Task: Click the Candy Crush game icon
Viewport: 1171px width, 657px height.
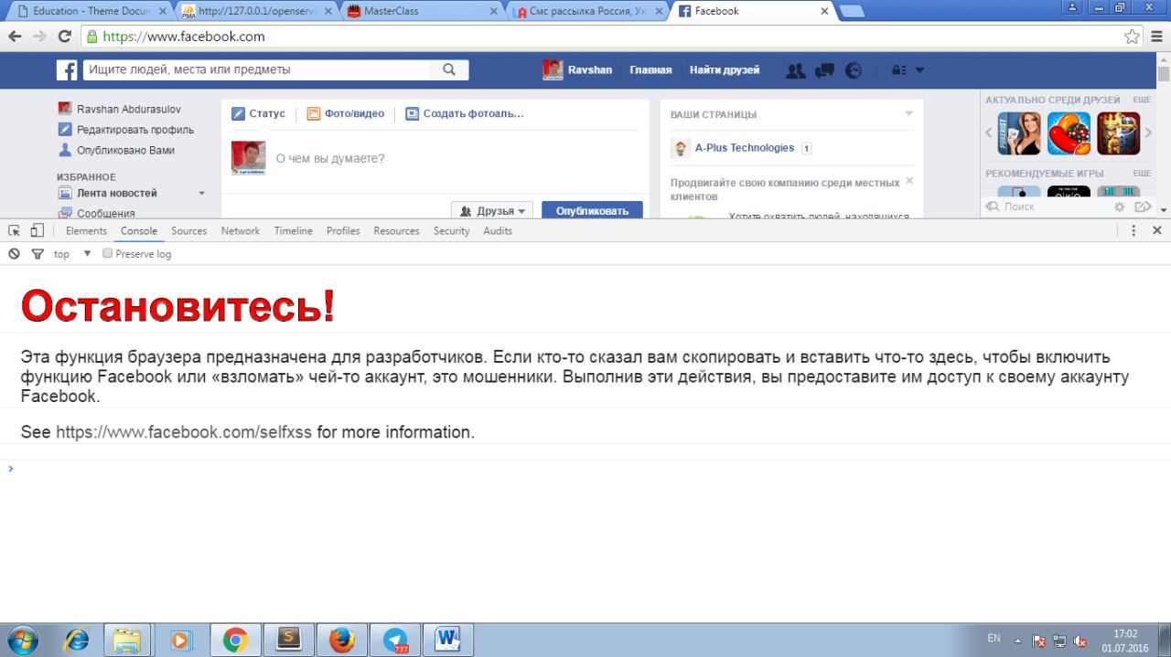Action: pyautogui.click(x=1069, y=133)
